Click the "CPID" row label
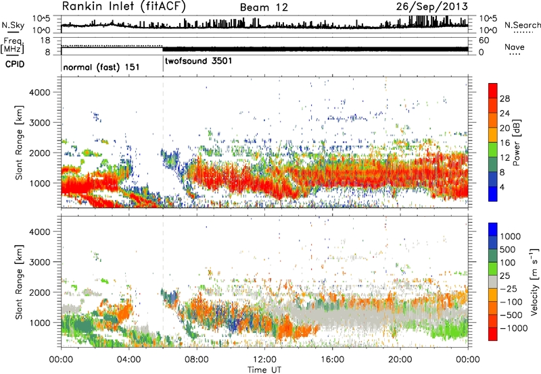 [x=15, y=64]
